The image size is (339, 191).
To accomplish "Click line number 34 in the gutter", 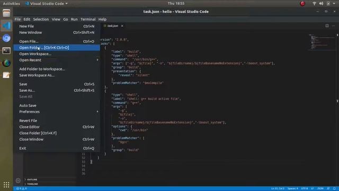I will click(x=84, y=166).
